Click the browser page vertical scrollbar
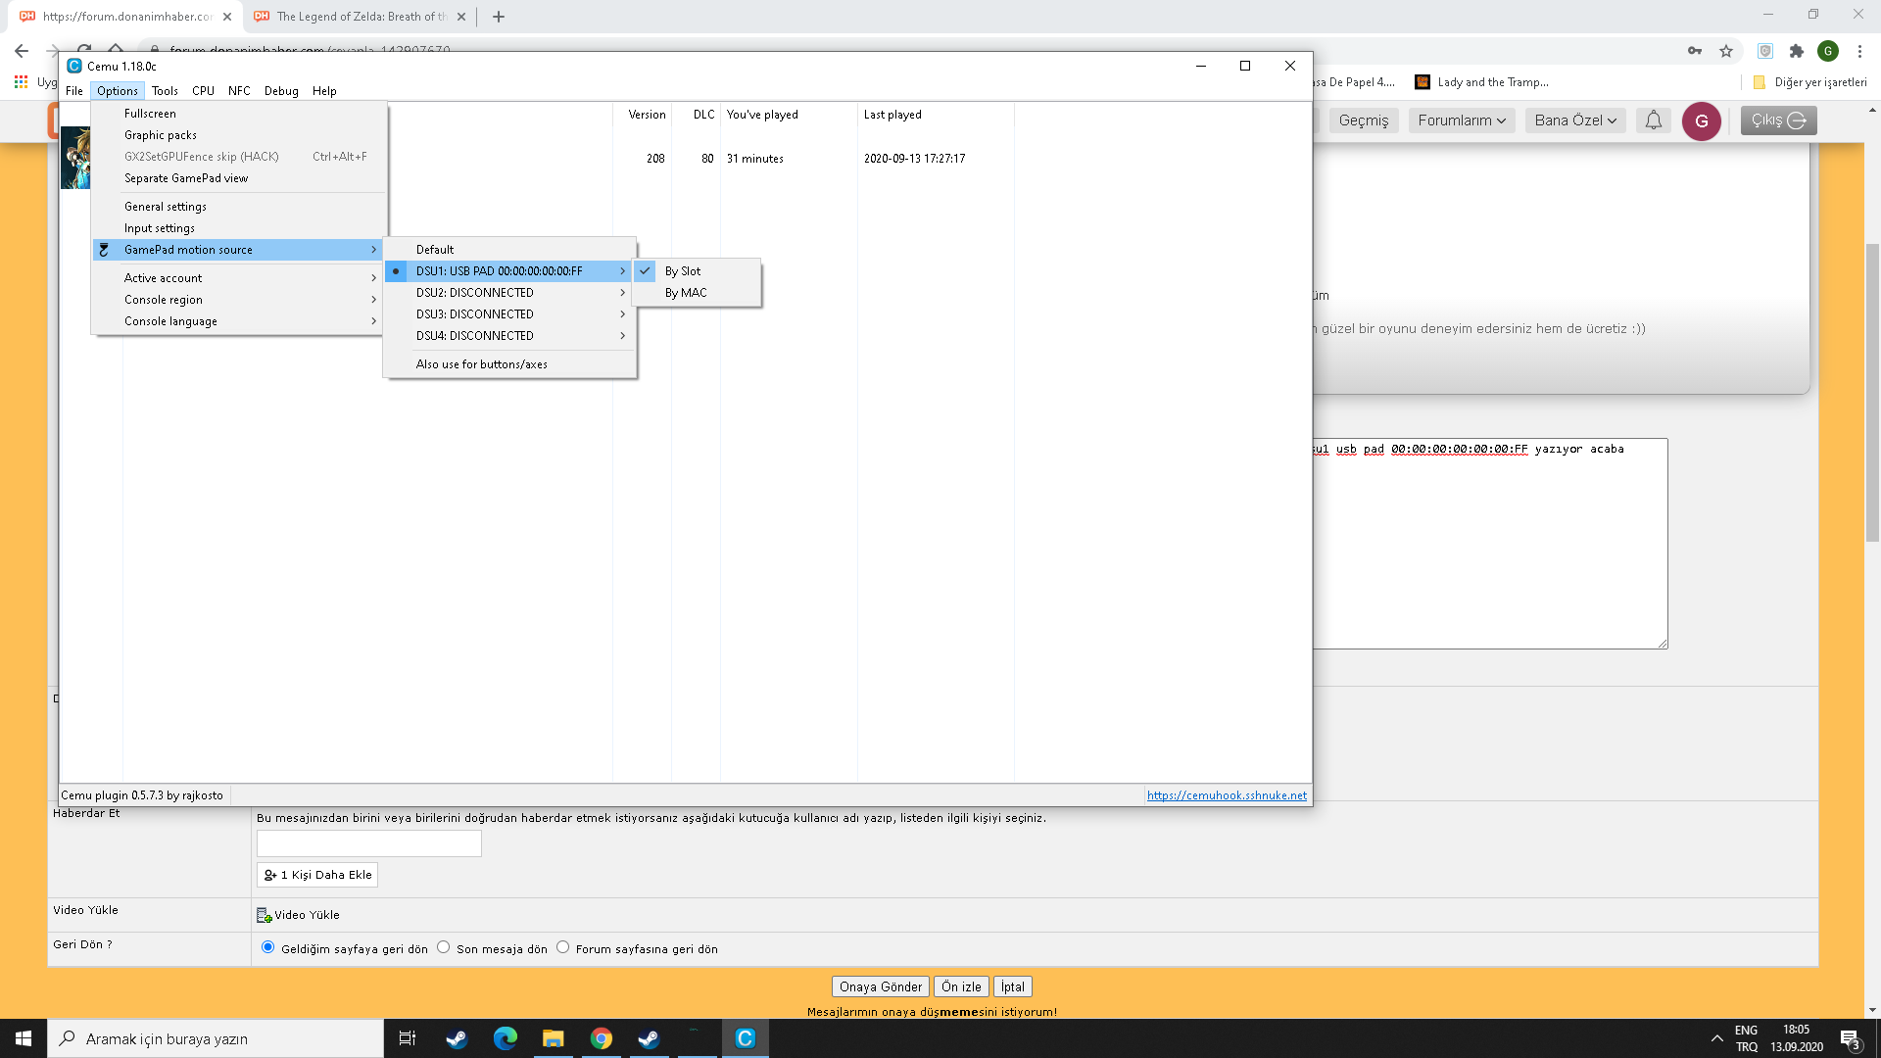This screenshot has height=1058, width=1881. 1872,392
